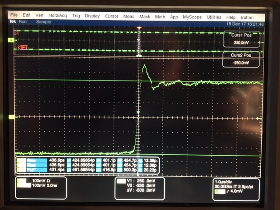The height and width of the screenshot is (210, 280).
Task: Open the App menu
Action: [174, 17]
